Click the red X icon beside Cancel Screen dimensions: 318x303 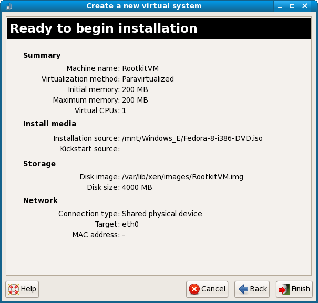[x=194, y=289]
